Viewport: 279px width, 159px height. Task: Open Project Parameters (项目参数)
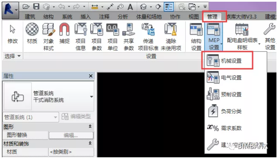pyautogui.click(x=97, y=37)
